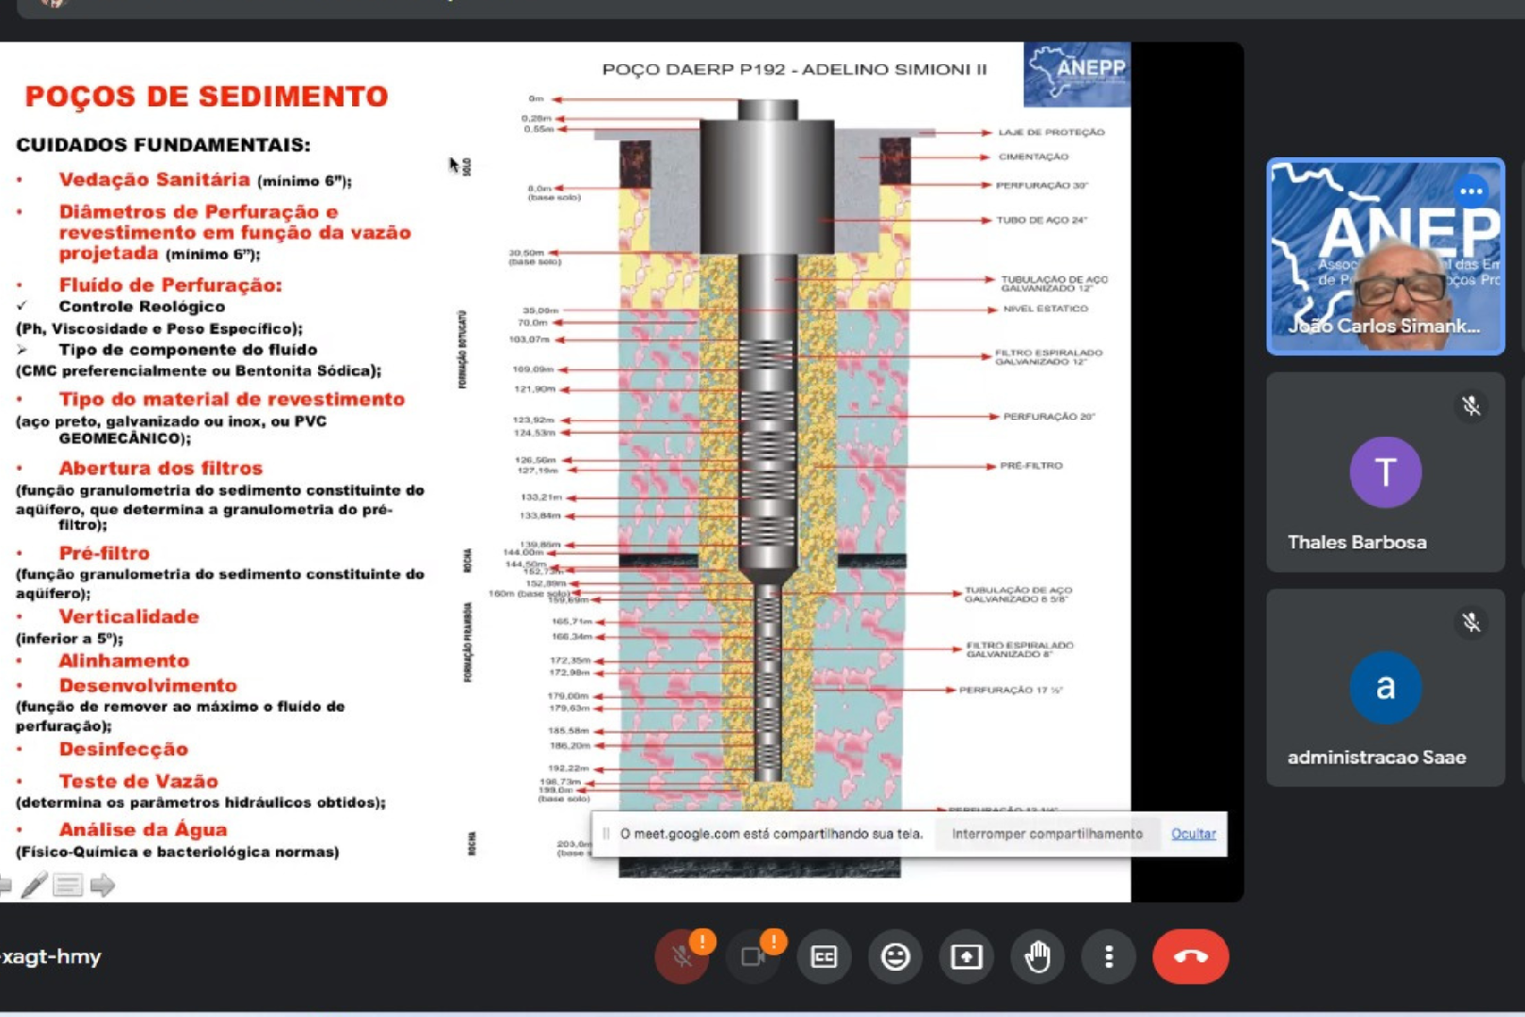Viewport: 1525px width, 1017px height.
Task: Click administracao Saae muted mic icon
Action: coord(1470,622)
